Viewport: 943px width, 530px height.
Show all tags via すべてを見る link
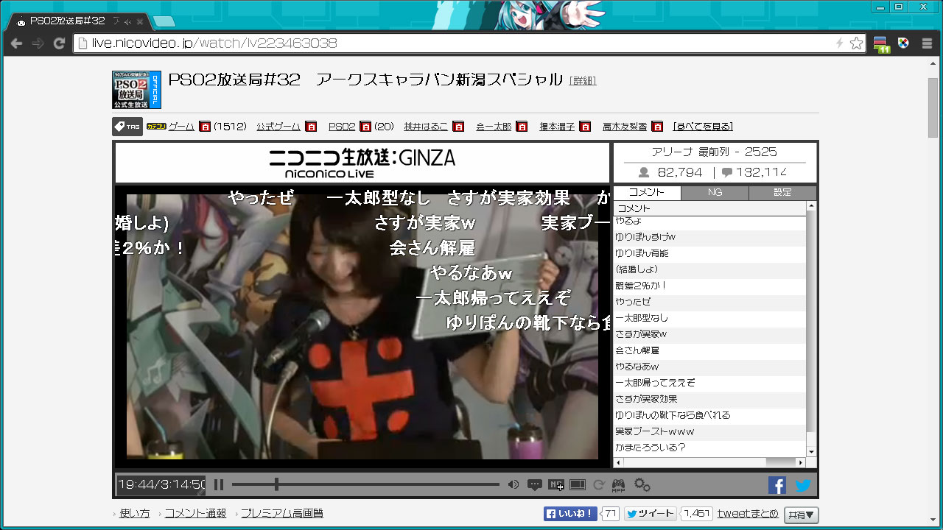703,127
